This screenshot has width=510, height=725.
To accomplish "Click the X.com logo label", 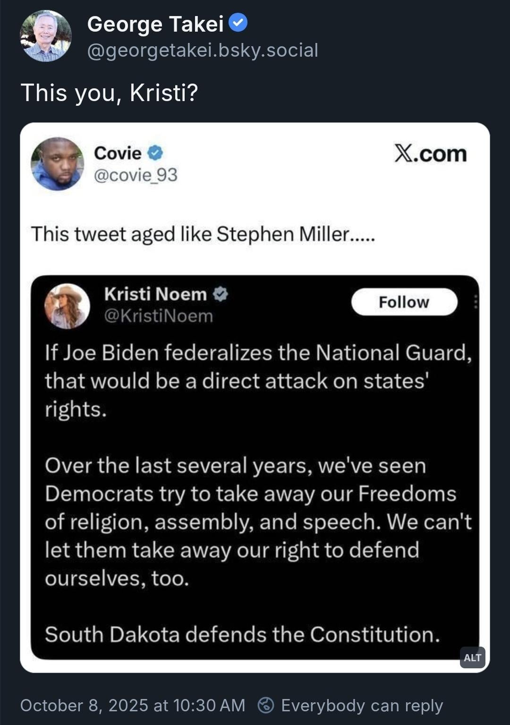I will (x=430, y=154).
